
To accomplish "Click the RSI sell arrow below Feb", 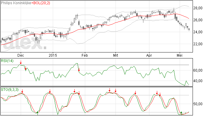I will (79, 70).
